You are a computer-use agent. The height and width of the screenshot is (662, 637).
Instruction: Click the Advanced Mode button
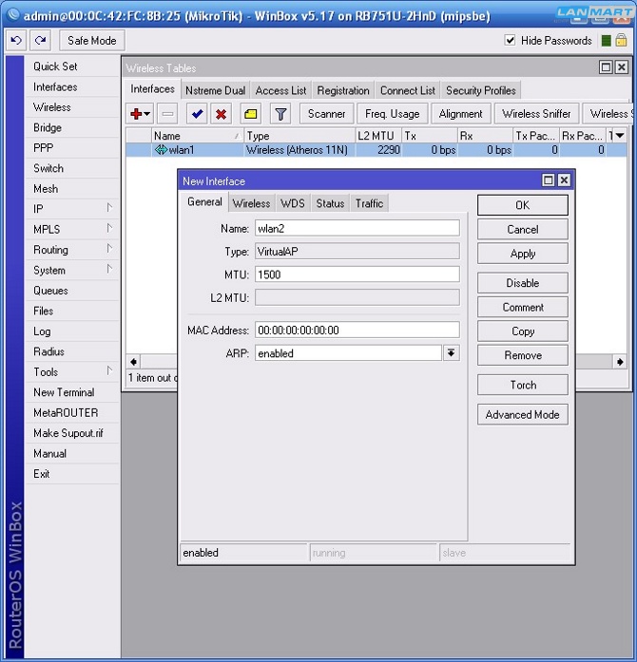(522, 415)
